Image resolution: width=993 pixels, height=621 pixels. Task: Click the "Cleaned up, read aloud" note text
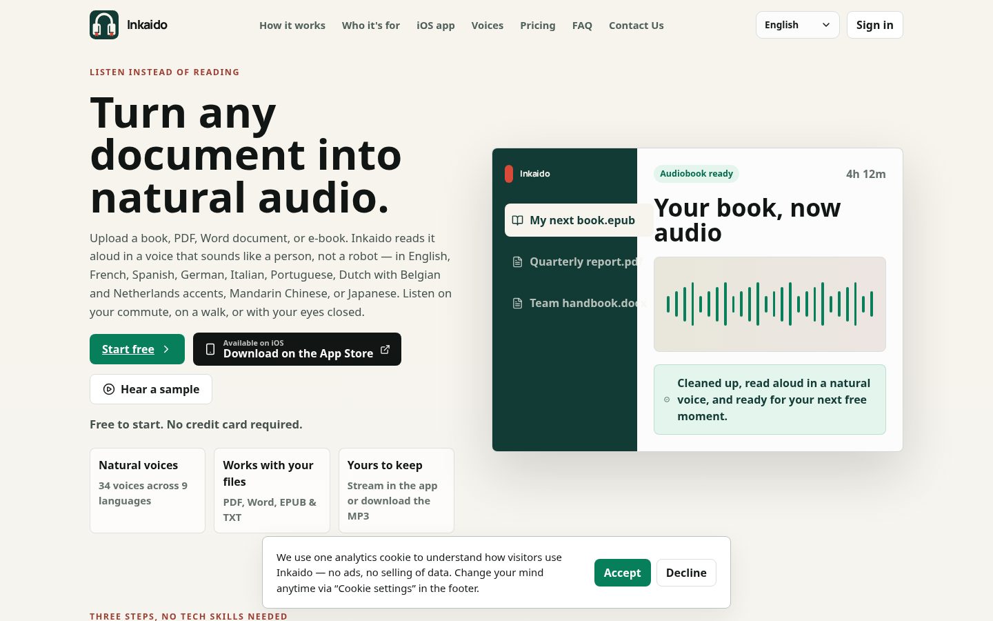774,400
